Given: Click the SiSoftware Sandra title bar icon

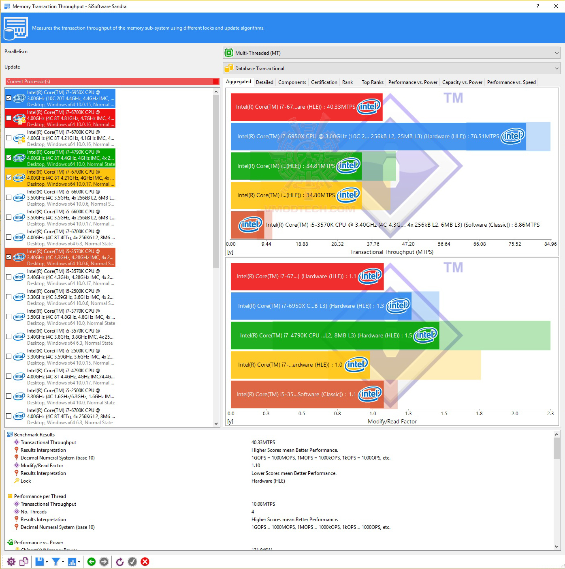Looking at the screenshot, I should pos(7,6).
